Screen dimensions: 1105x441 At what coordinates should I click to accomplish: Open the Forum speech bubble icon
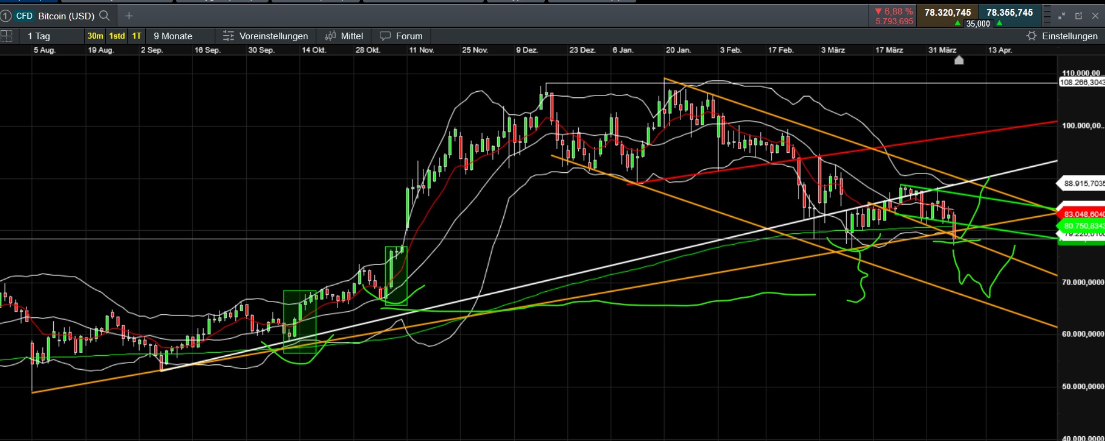click(385, 36)
